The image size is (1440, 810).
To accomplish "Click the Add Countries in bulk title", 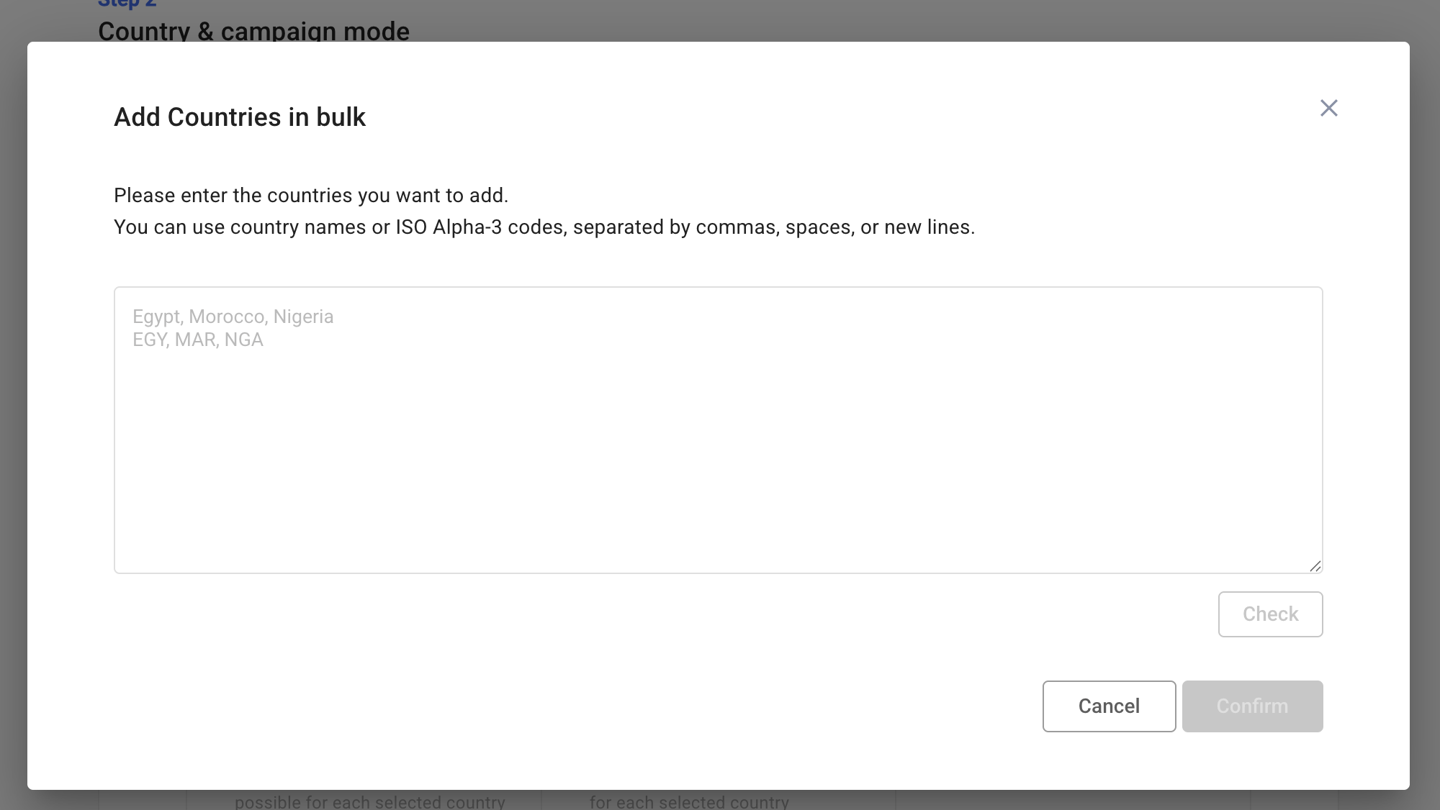I will point(239,117).
